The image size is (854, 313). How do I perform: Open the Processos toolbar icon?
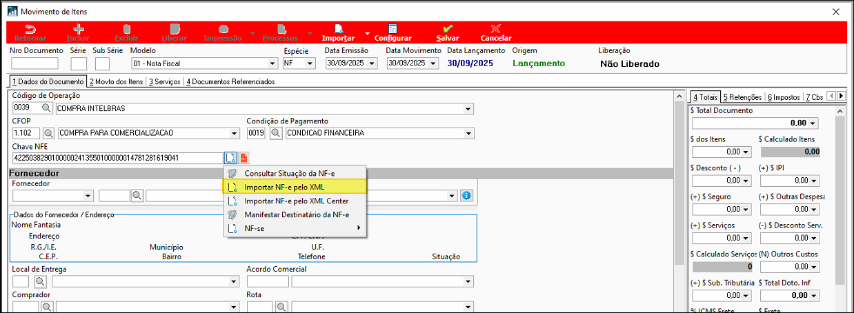[x=281, y=29]
